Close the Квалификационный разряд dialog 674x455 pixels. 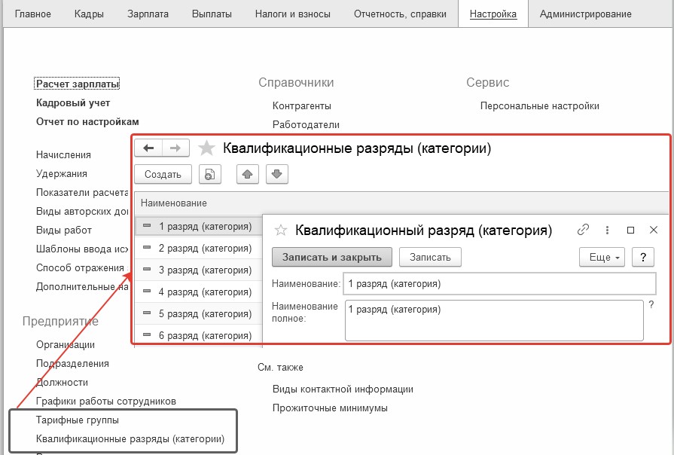click(654, 230)
